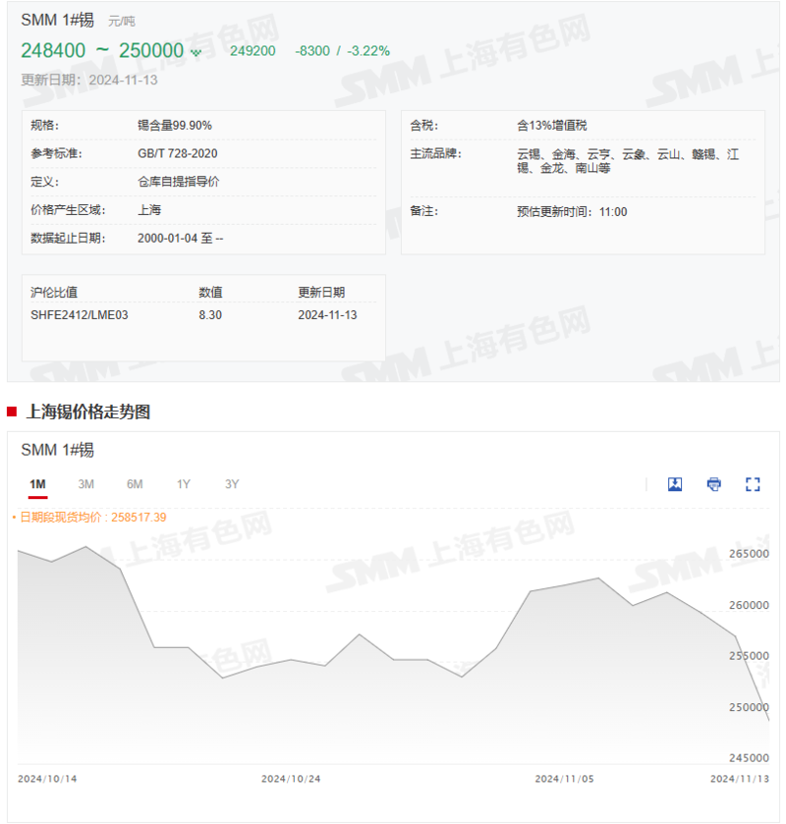This screenshot has width=786, height=824.
Task: Click the tax value 含13%增值税
Action: pyautogui.click(x=552, y=126)
